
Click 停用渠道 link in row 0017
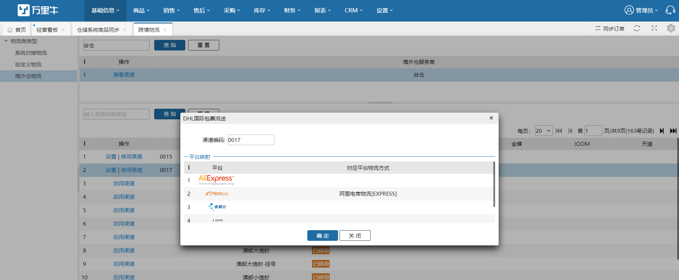point(132,170)
